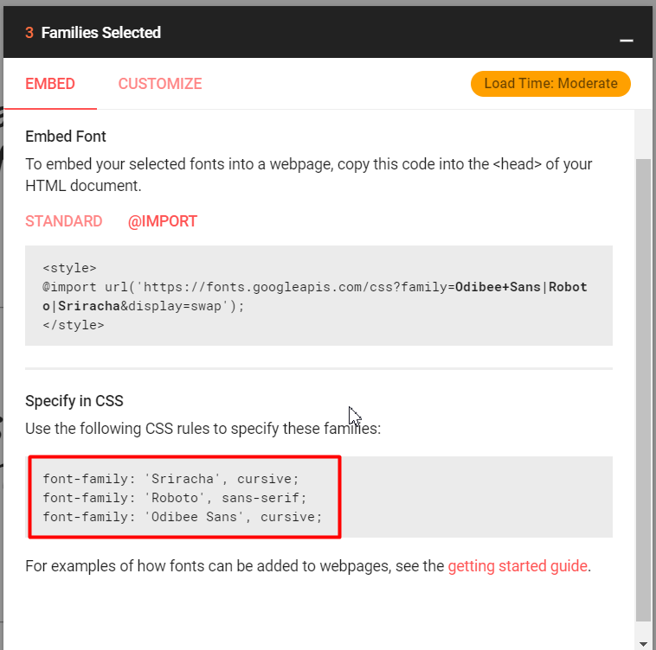This screenshot has width=656, height=650.
Task: Click the googleapis @import URL line
Action: 315,287
